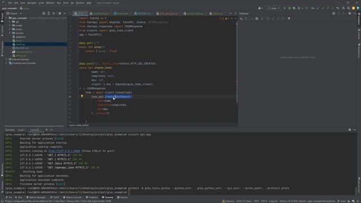The width and height of the screenshot is (361, 203).
Task: Open the Database panel settings gear
Action: click(x=350, y=14)
